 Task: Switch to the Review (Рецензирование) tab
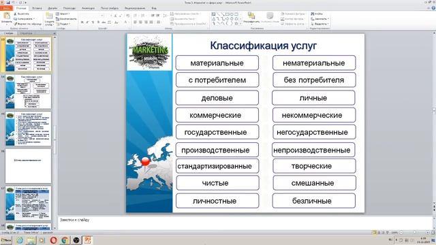[x=135, y=8]
